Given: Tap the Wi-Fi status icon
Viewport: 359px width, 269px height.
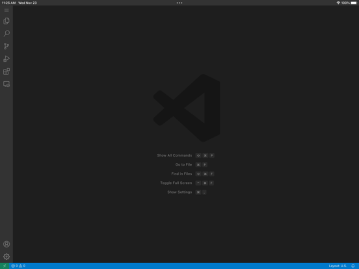Looking at the screenshot, I should pos(338,3).
